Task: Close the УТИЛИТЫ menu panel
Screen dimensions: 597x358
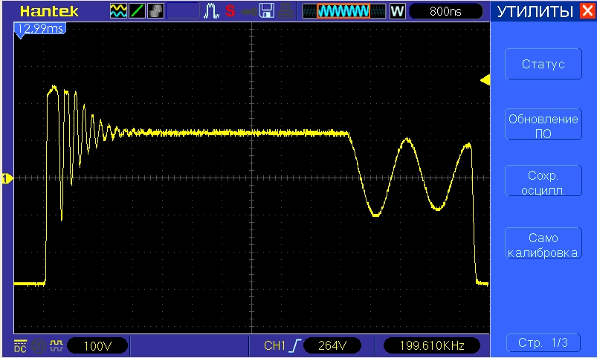Action: (587, 12)
